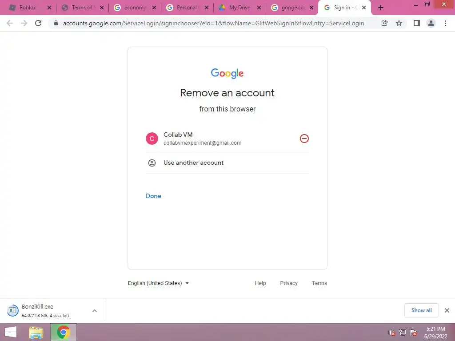Screen dimensions: 455x341
Task: Close the My Drive tab
Action: click(259, 8)
